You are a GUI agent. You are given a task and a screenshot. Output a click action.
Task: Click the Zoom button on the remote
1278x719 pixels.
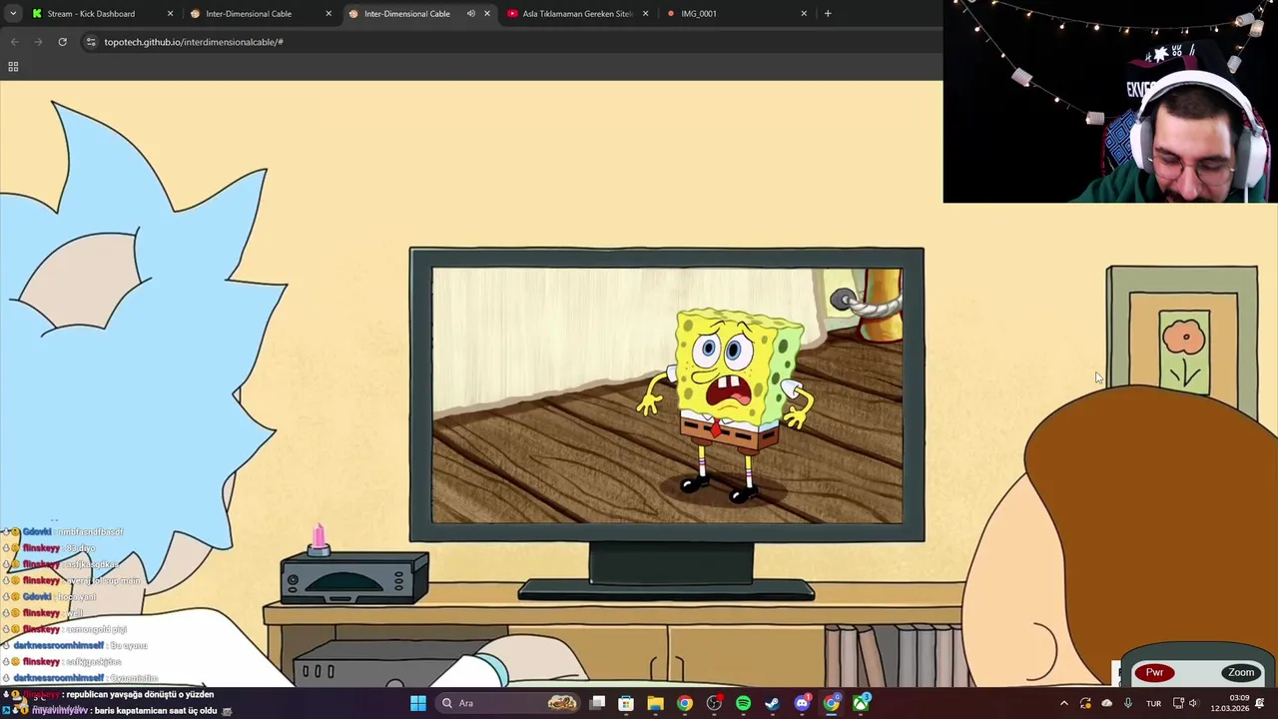click(x=1241, y=673)
